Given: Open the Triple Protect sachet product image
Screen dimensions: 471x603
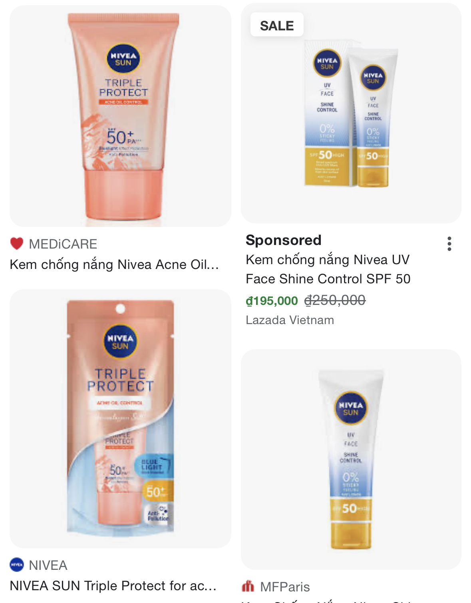Looking at the screenshot, I should click(120, 419).
